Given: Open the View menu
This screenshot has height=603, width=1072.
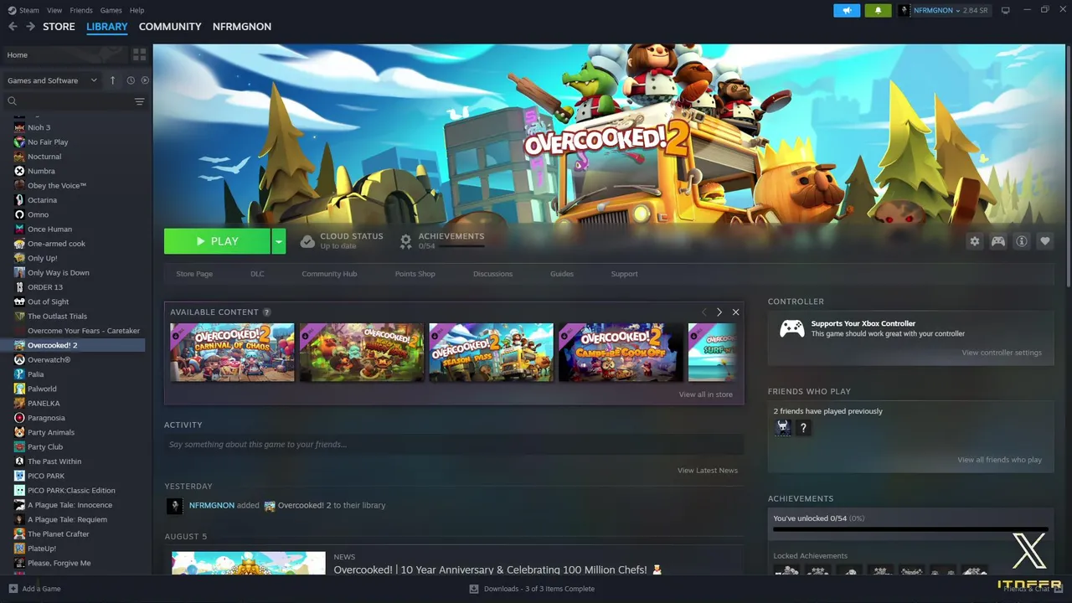Looking at the screenshot, I should (54, 10).
